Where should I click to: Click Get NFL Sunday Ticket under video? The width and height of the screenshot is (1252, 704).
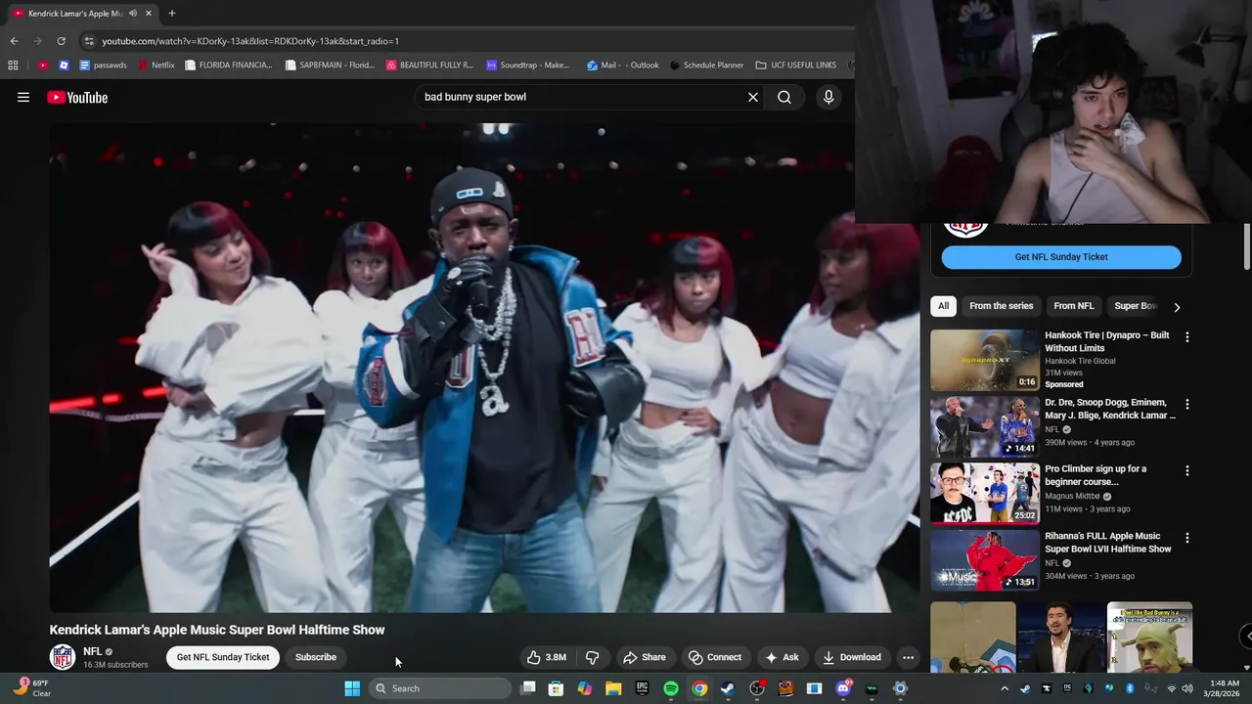pos(223,657)
